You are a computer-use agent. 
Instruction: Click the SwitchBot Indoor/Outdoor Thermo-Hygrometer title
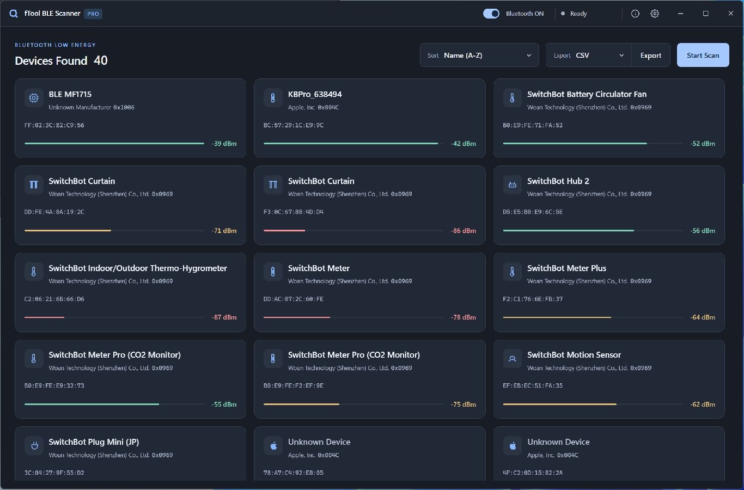click(138, 268)
